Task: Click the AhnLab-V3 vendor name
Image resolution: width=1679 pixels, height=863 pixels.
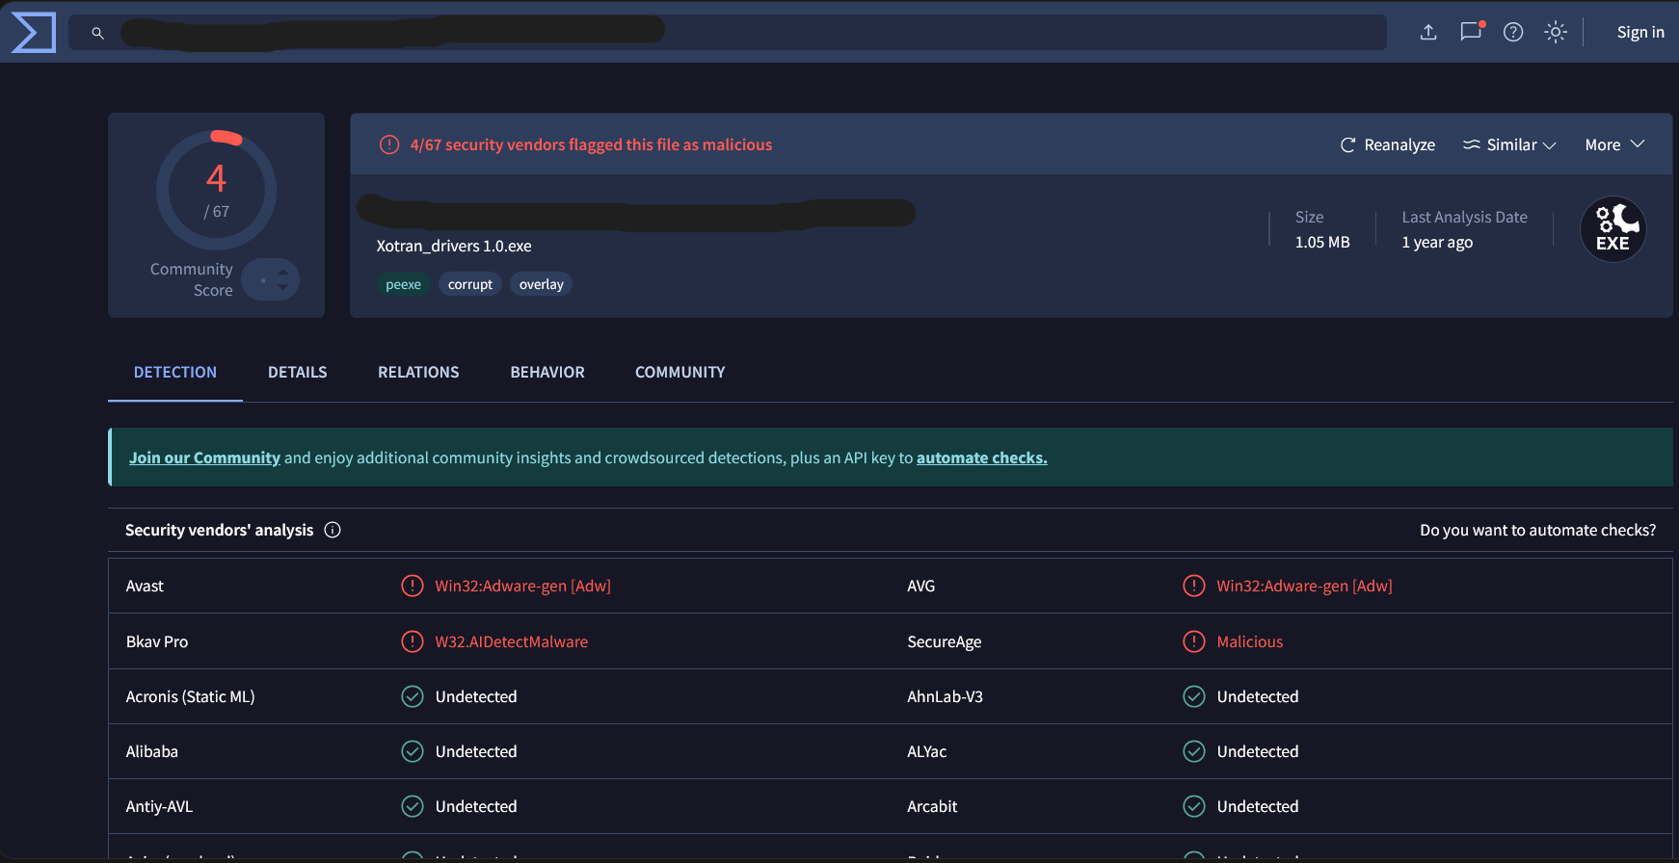Action: (946, 696)
